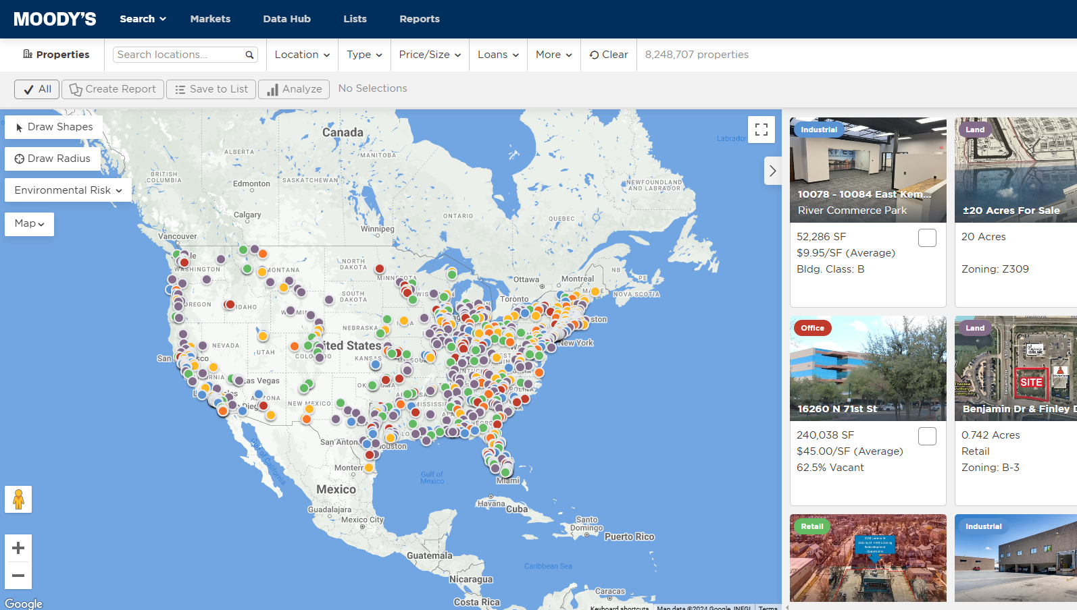This screenshot has width=1077, height=610.
Task: Expand the Location filter dropdown
Action: tap(302, 55)
